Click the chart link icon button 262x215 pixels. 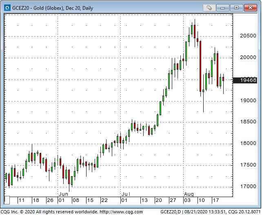click(209, 8)
